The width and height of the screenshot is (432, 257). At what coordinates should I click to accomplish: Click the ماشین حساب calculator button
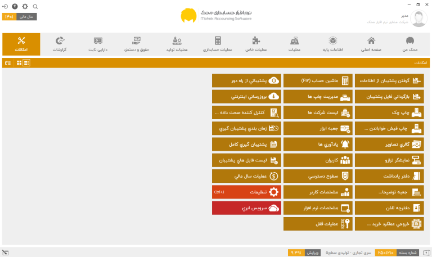(x=318, y=81)
